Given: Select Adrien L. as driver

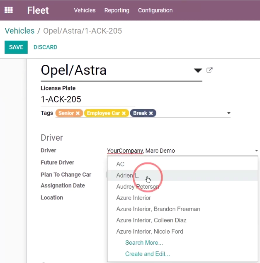Looking at the screenshot, I should coord(182,175).
